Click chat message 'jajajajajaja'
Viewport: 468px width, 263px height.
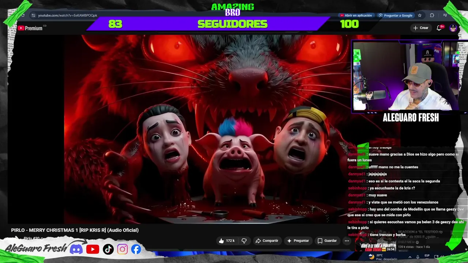[377, 174]
